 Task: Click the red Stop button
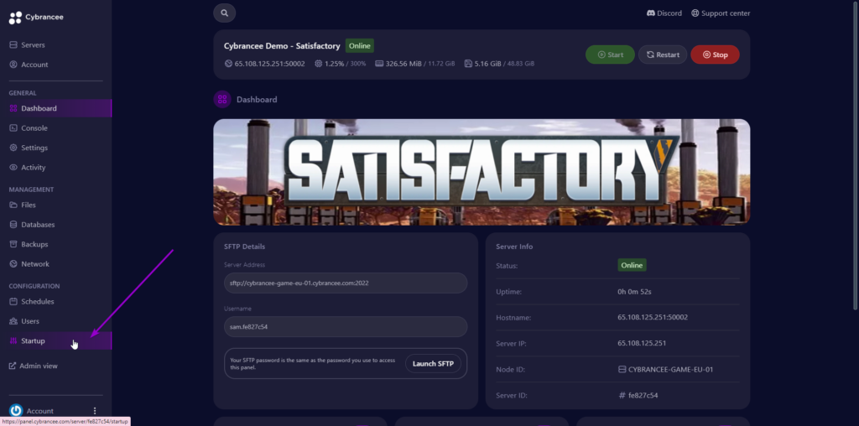[x=715, y=55]
